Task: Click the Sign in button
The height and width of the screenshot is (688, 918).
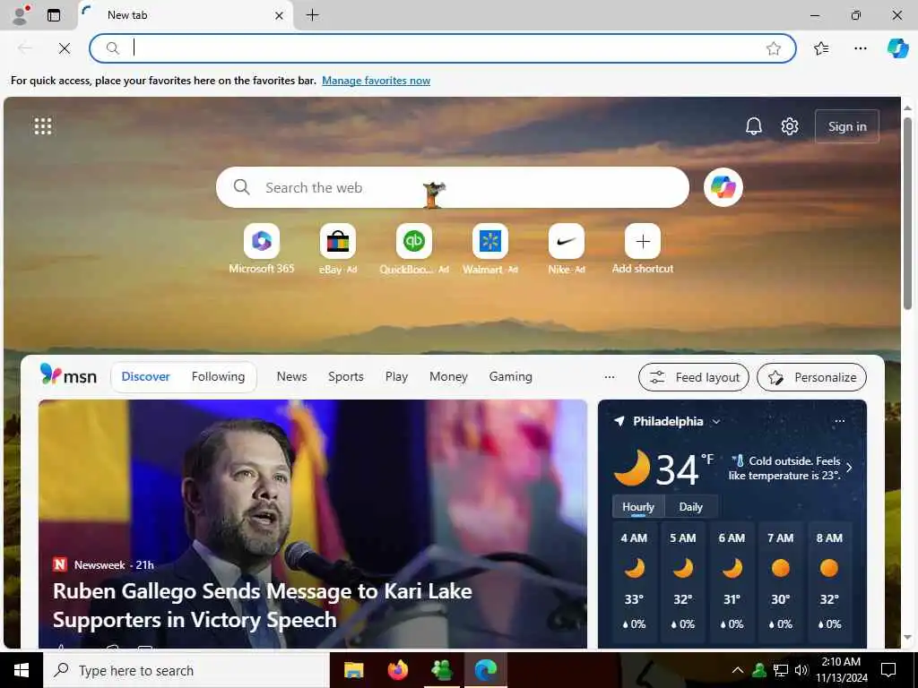Action: pos(846,126)
